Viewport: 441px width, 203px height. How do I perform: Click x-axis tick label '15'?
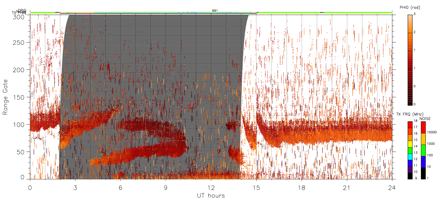(256, 188)
